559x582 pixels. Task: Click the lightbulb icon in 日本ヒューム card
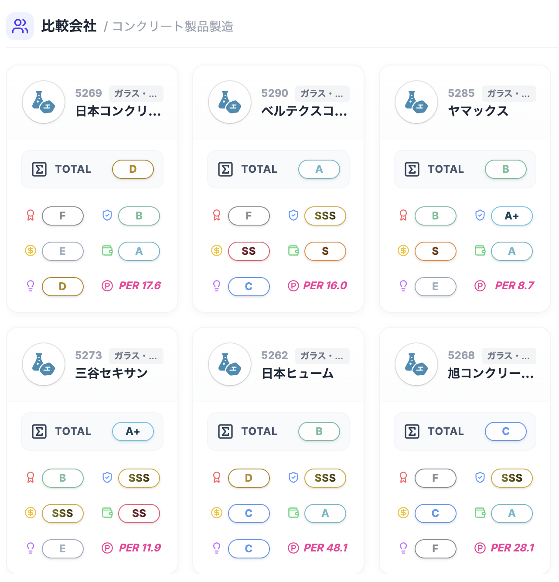point(217,548)
